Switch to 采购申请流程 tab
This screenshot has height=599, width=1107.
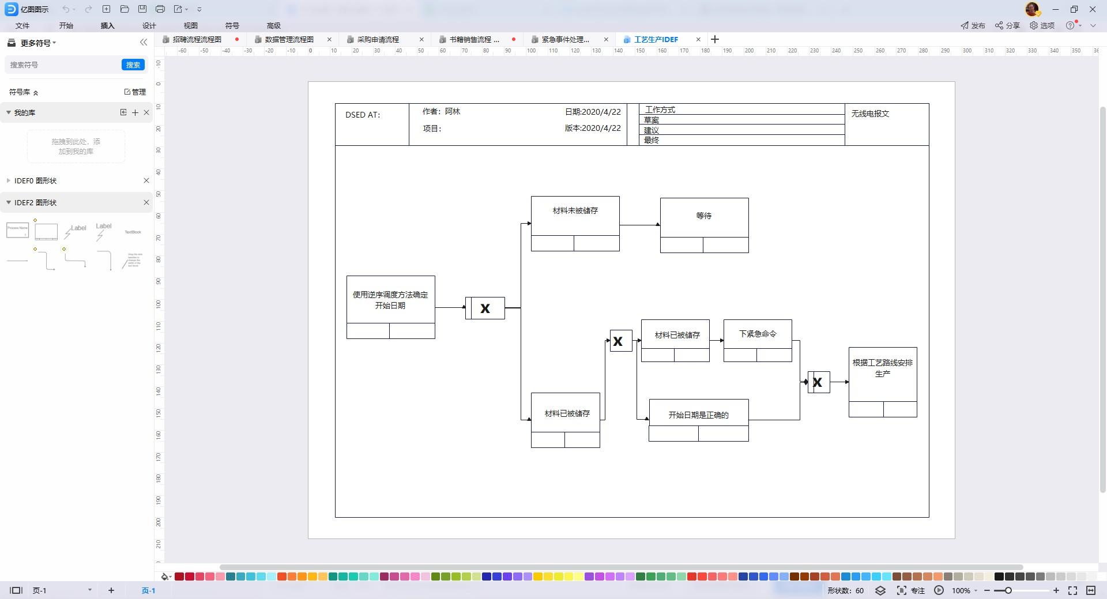378,39
